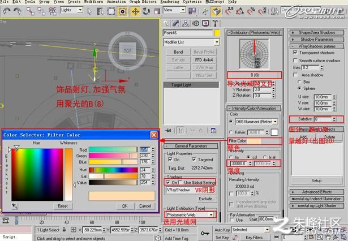Select the Select and Link tool
Viewport: 348px width, 241px height.
tap(31, 11)
